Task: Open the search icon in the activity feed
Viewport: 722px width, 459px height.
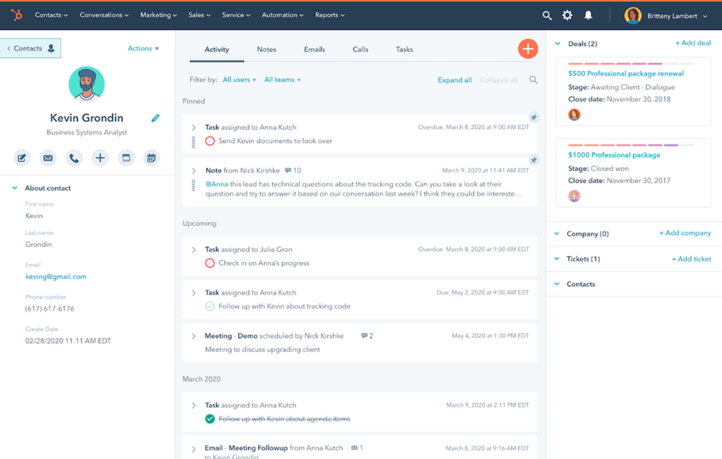Action: click(x=533, y=80)
